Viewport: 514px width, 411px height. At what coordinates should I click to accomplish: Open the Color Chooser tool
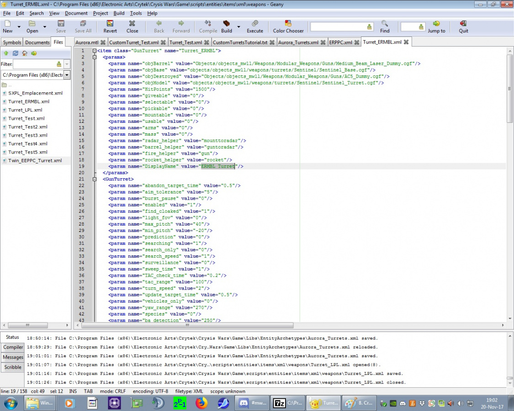coord(288,24)
